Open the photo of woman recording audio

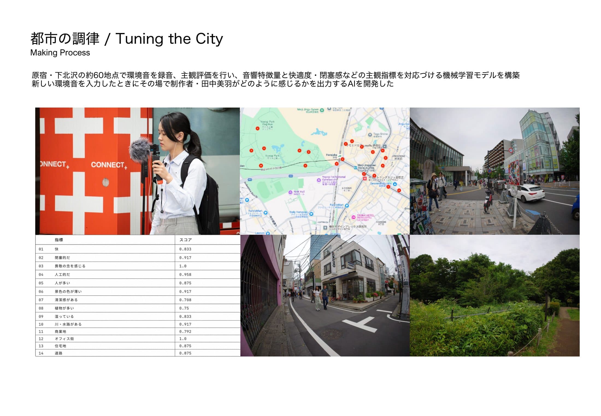pyautogui.click(x=138, y=171)
